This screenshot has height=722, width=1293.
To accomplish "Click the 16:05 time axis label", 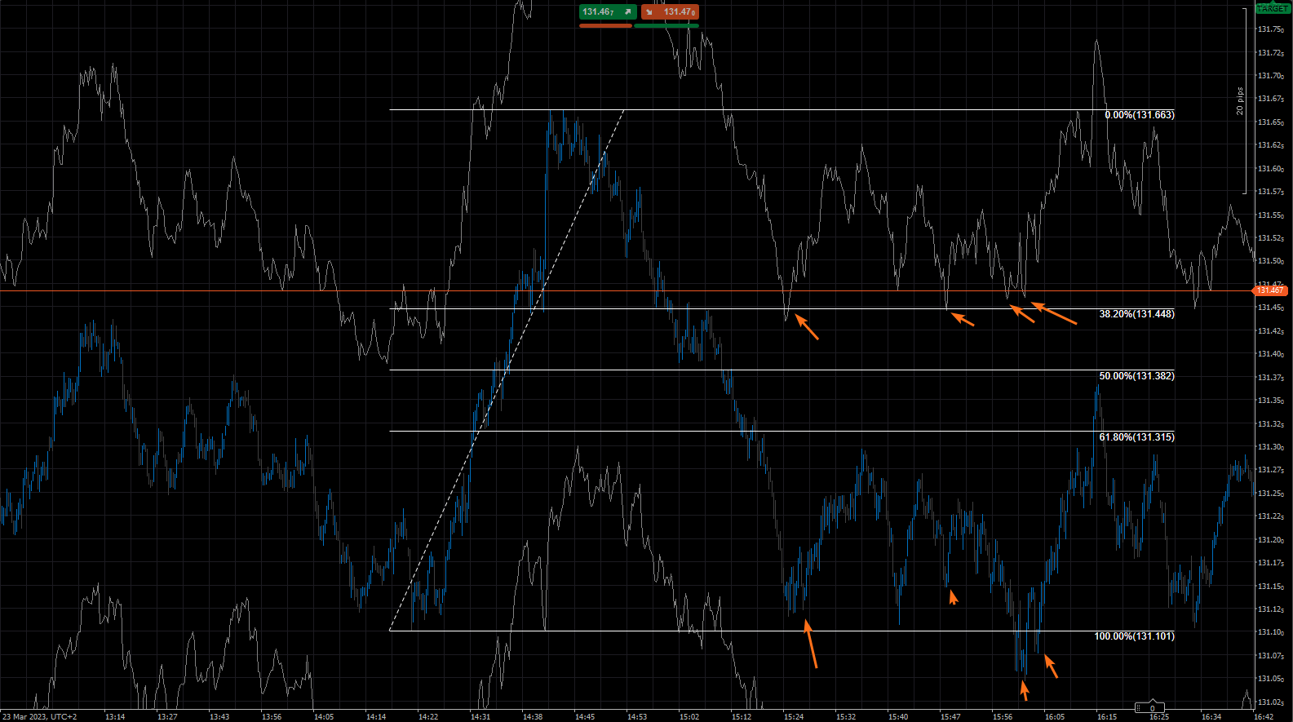I will click(1055, 717).
